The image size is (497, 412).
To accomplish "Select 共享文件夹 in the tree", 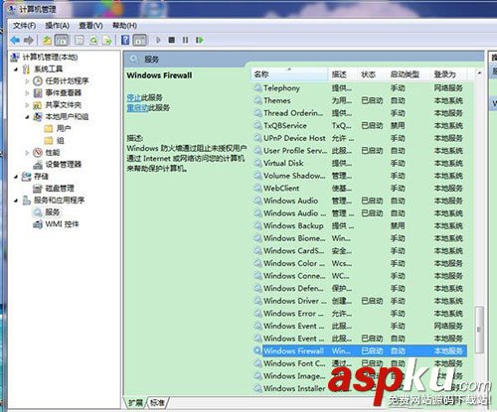I will point(63,105).
